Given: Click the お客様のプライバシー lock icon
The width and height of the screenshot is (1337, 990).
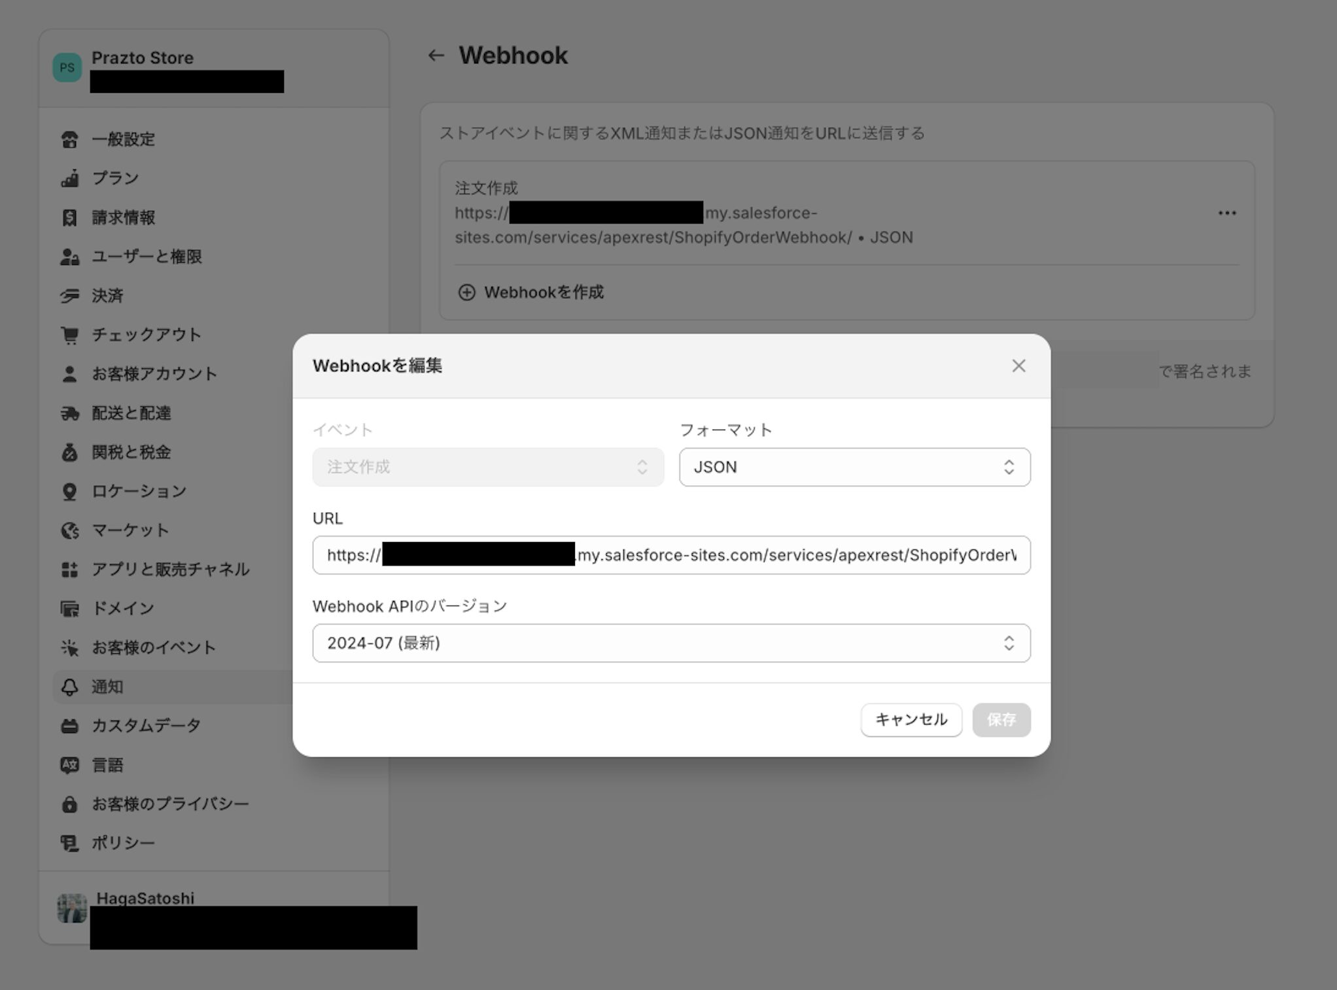Looking at the screenshot, I should (69, 804).
